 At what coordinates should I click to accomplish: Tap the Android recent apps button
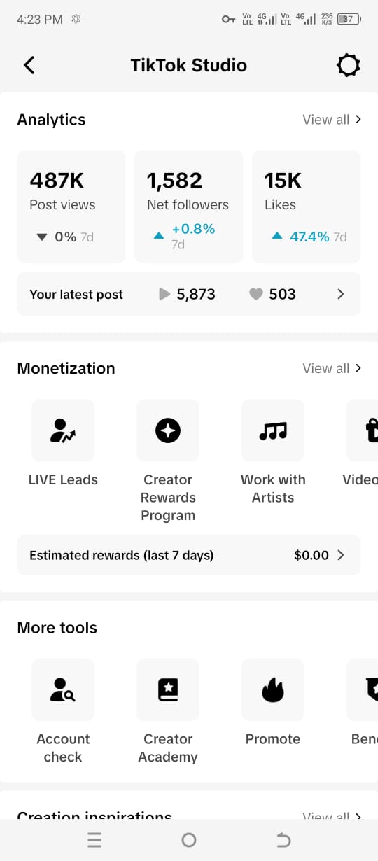pos(94,840)
